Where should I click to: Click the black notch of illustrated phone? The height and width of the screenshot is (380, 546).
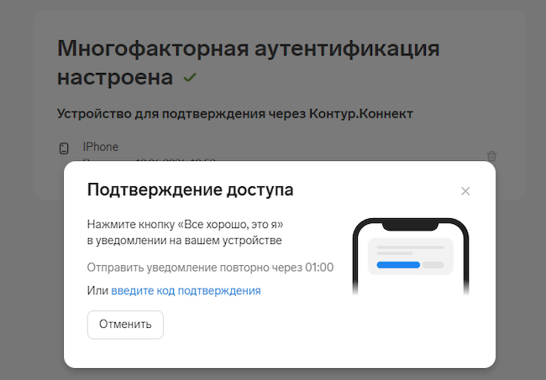pos(410,226)
